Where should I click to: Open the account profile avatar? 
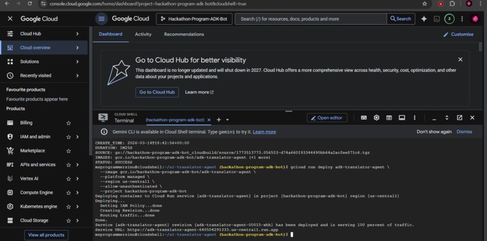click(475, 19)
